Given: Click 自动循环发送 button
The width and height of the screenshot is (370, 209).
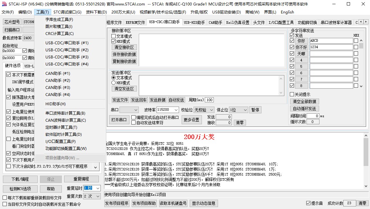Looking at the screenshot, I should [304, 109].
